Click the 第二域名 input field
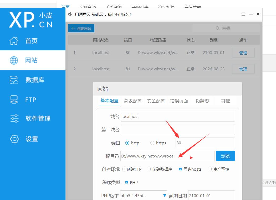 [178, 130]
